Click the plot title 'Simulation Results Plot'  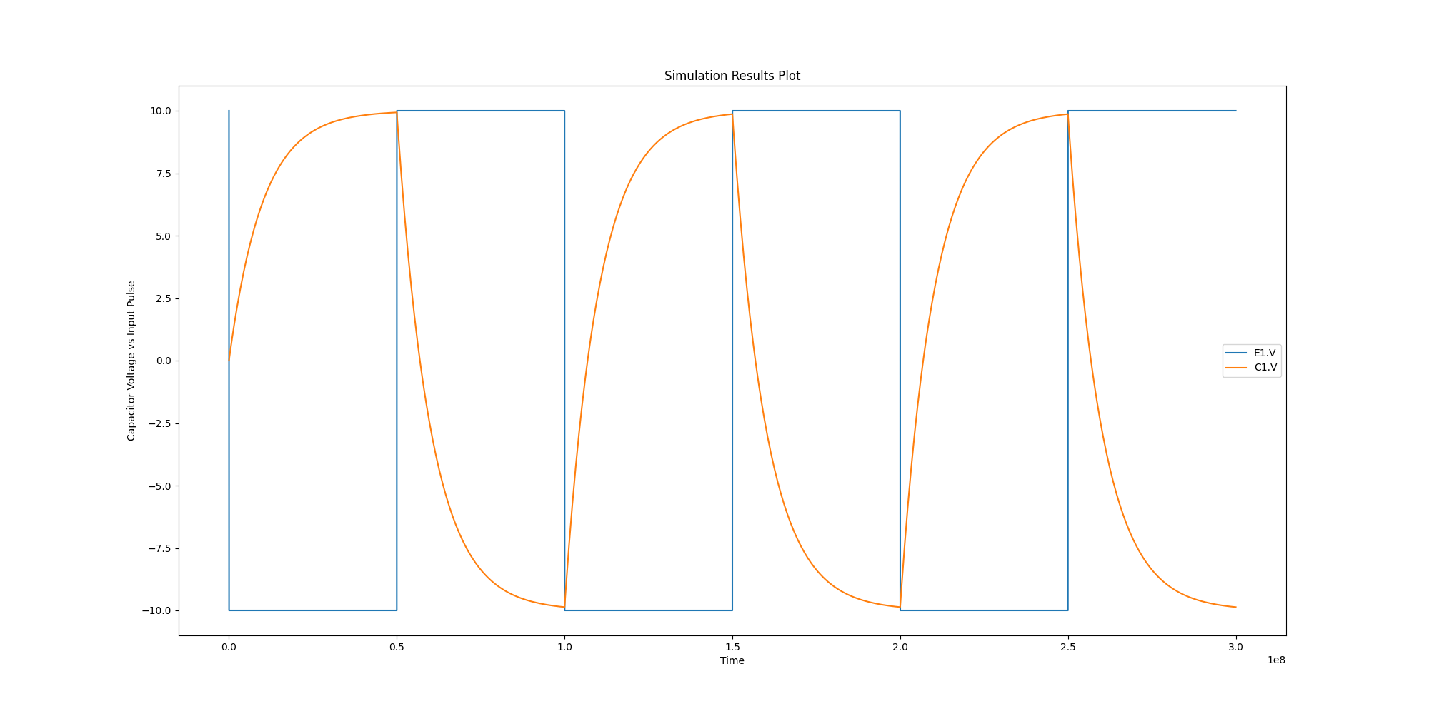pos(732,76)
